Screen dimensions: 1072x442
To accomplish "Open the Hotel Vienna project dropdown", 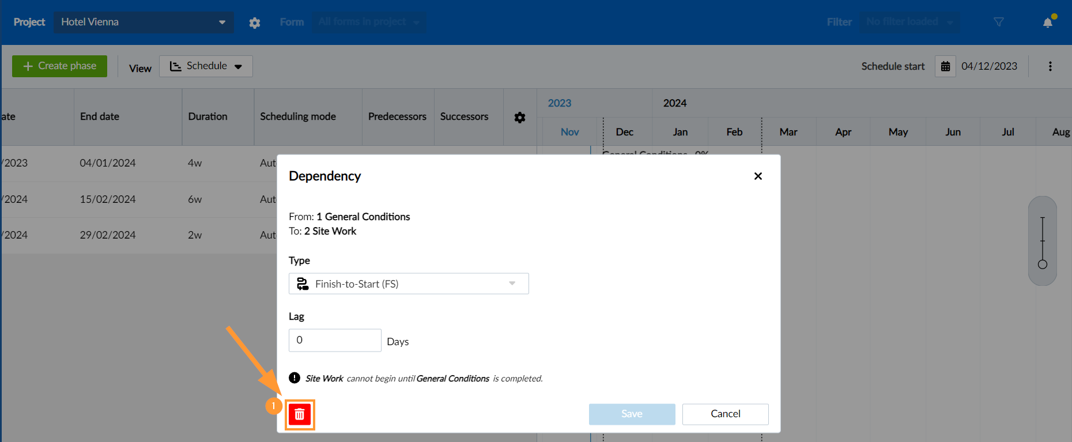I will click(x=144, y=22).
